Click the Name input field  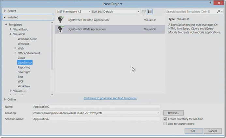point(96,107)
